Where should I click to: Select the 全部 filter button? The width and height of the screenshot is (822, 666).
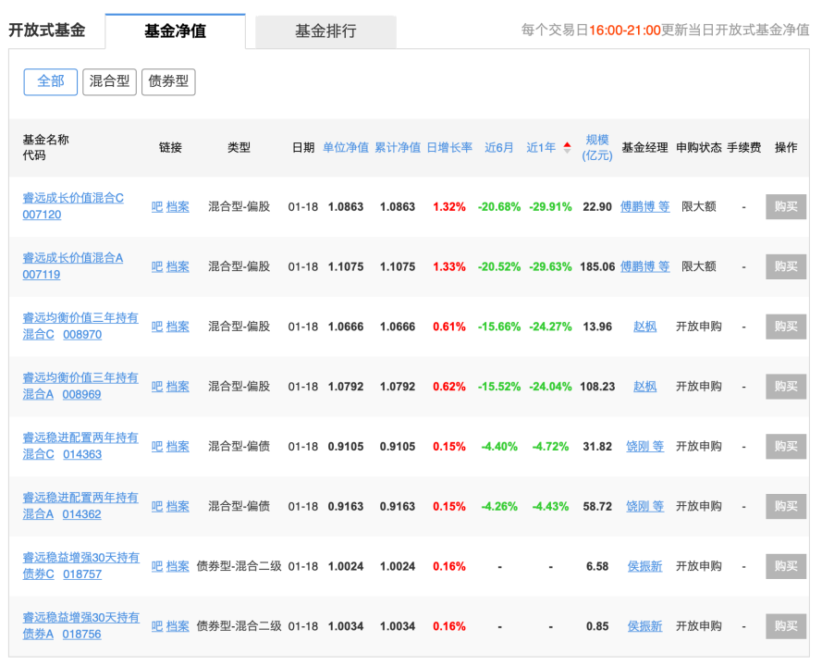pyautogui.click(x=50, y=81)
